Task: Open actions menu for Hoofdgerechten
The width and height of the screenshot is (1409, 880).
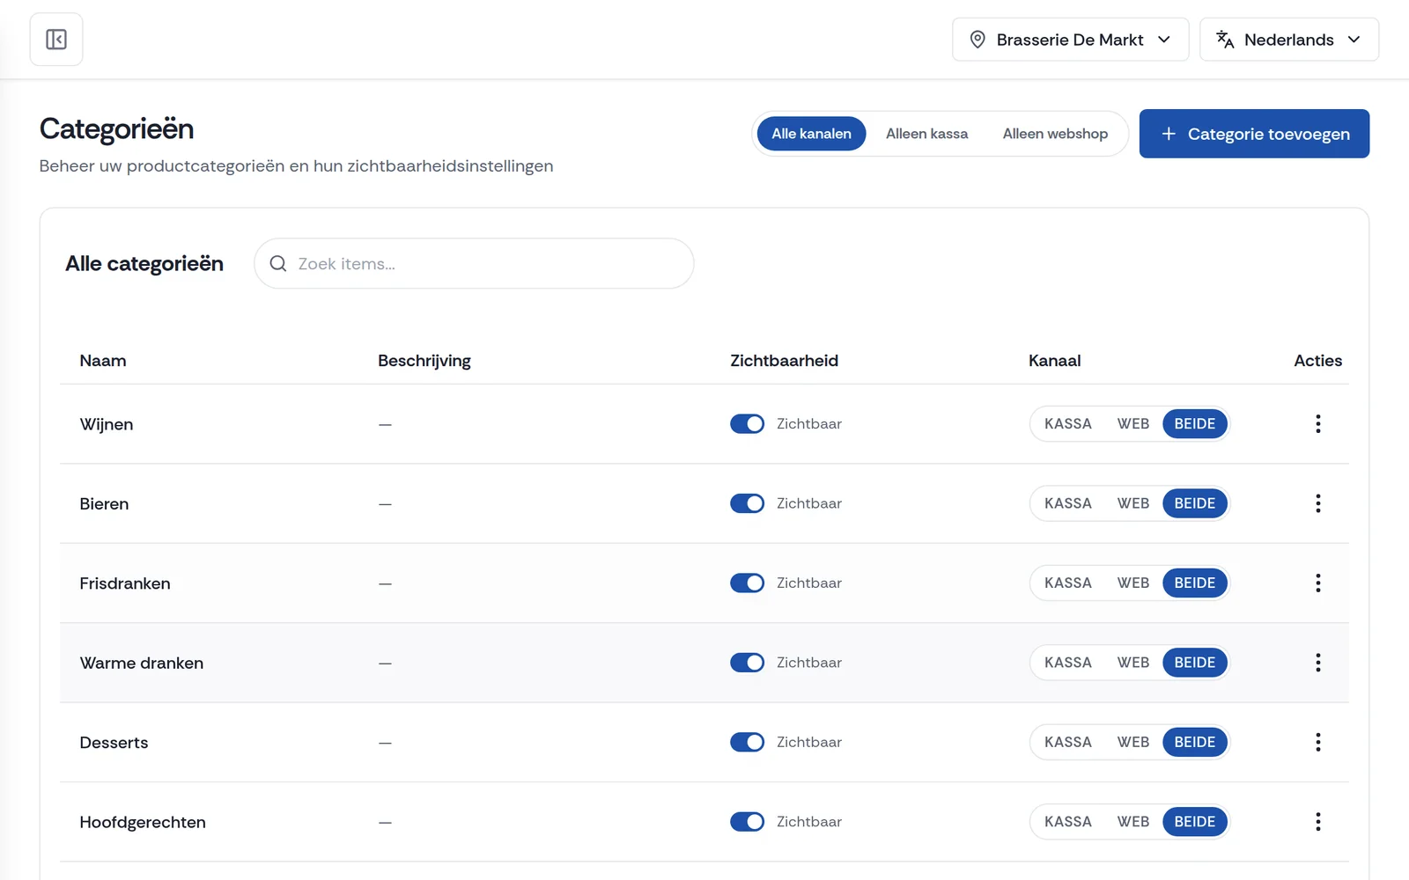Action: pyautogui.click(x=1317, y=822)
